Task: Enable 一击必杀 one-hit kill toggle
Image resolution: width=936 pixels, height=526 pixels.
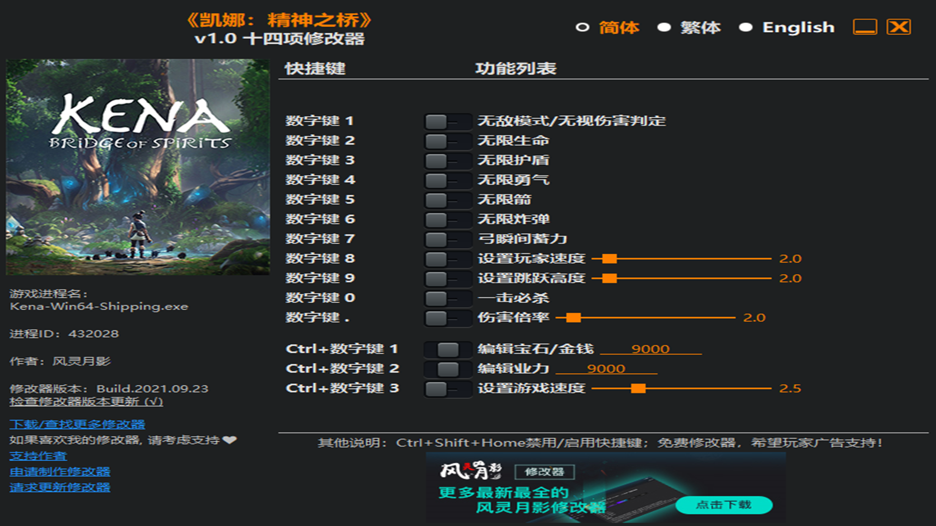Action: coord(447,299)
